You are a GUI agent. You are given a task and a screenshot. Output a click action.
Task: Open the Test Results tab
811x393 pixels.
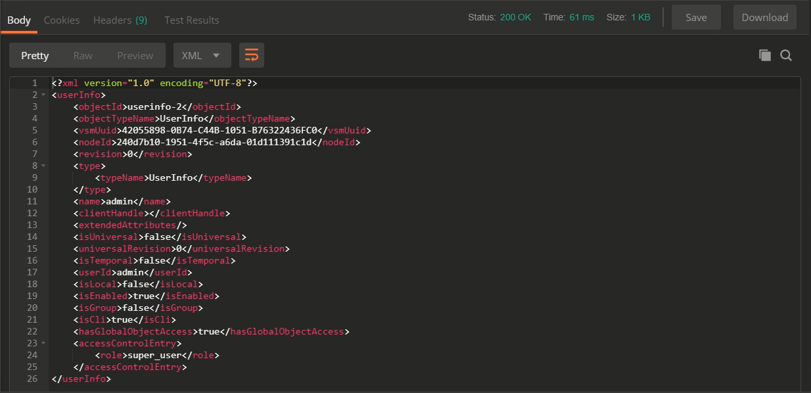[x=191, y=20]
